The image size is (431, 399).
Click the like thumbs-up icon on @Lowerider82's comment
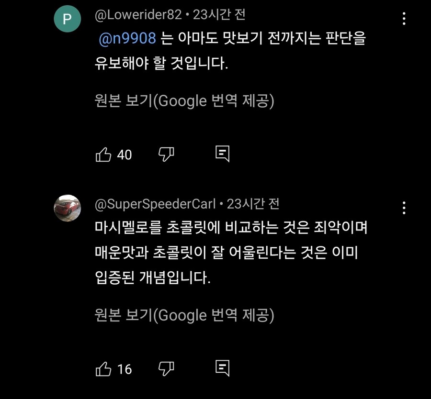pos(104,153)
